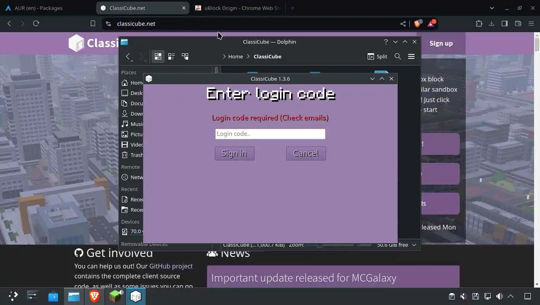
Task: Open the application launcher in taskbar
Action: click(x=13, y=296)
